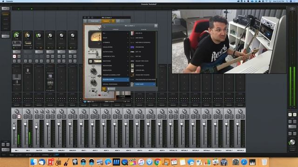Click the meter view icon at top right
Screen dimensions: 298x167
292,9
